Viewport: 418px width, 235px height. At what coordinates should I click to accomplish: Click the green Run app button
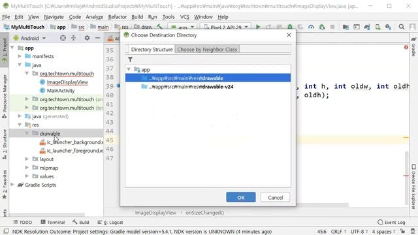point(258,27)
